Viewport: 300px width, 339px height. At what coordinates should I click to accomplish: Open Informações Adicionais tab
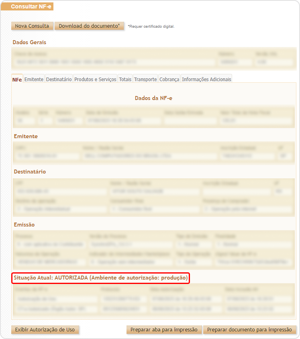(206, 79)
